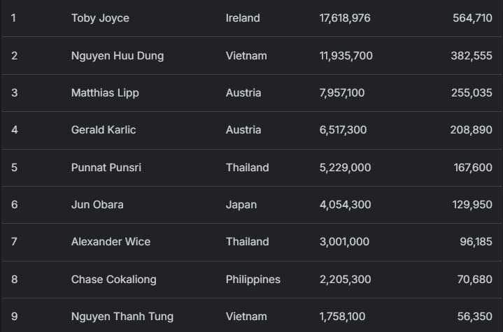Click the chip count 17,618,976
503x332 pixels.
pos(345,18)
